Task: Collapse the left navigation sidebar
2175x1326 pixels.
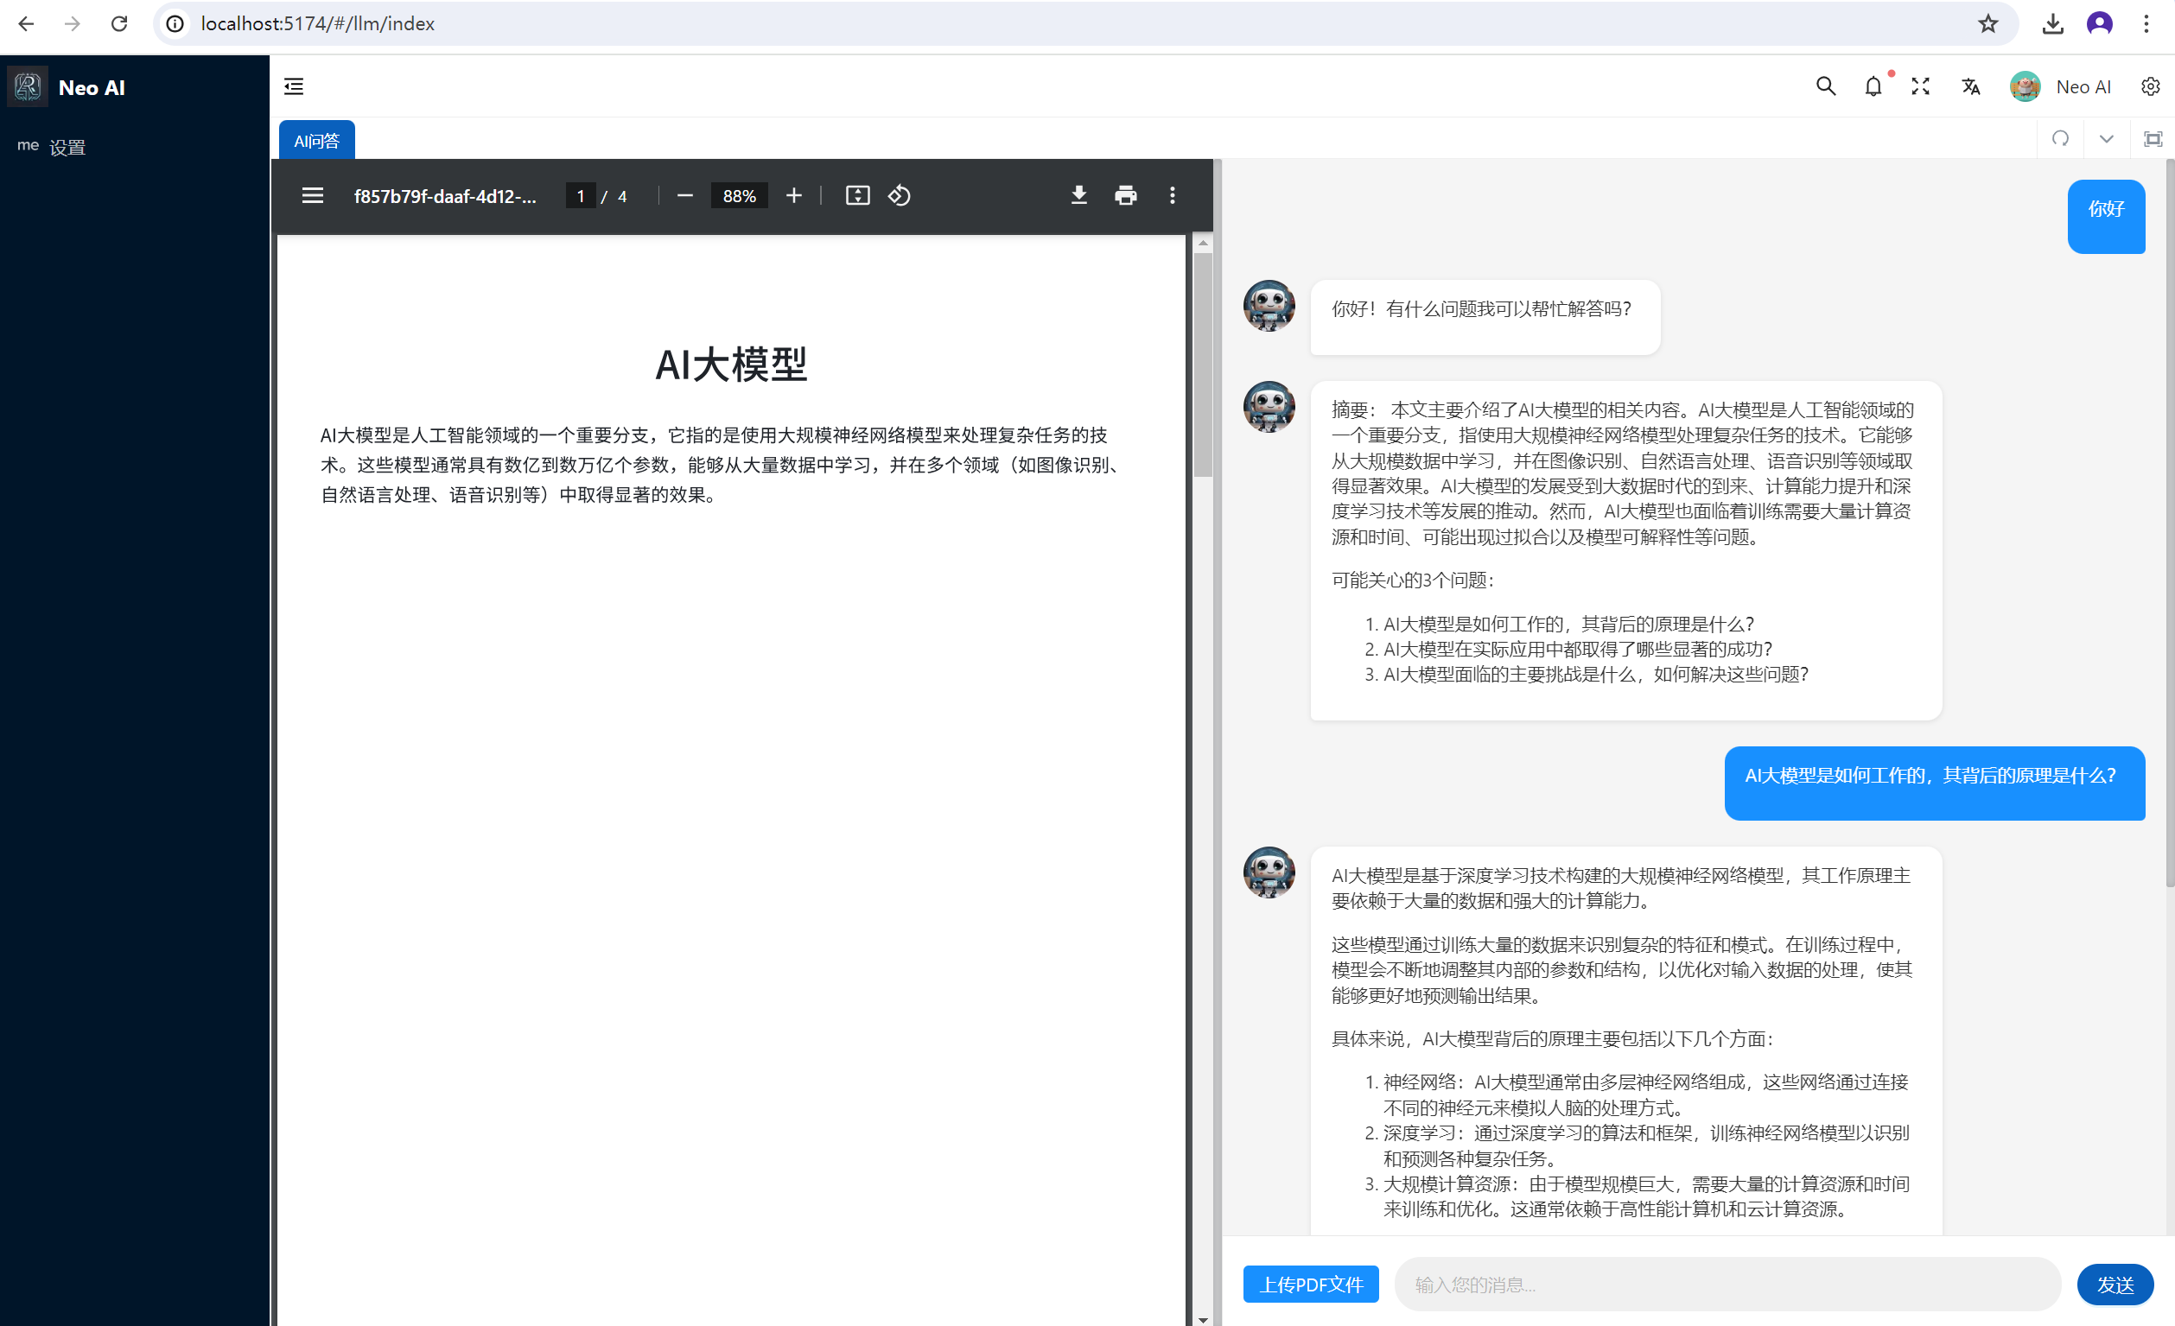Action: click(294, 86)
